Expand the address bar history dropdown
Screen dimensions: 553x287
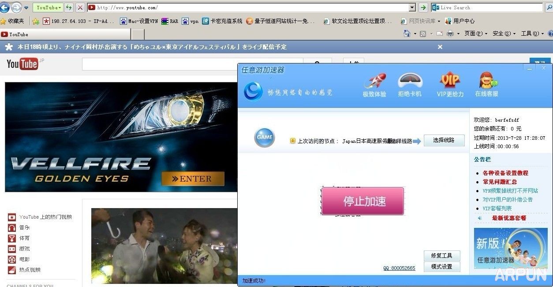[412, 7]
